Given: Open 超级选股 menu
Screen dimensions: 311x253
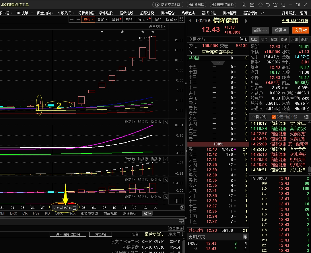Looking at the screenshot, I should click(x=147, y=13).
